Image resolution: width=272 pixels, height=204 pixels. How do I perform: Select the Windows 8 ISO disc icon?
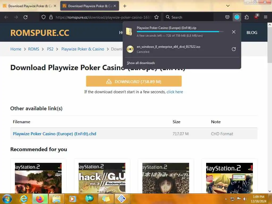130,49
